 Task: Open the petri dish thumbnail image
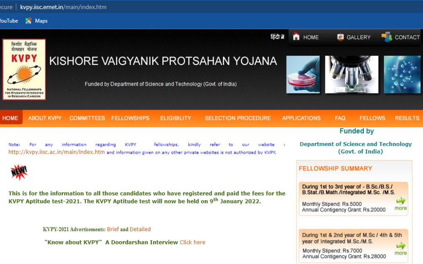coord(303,74)
